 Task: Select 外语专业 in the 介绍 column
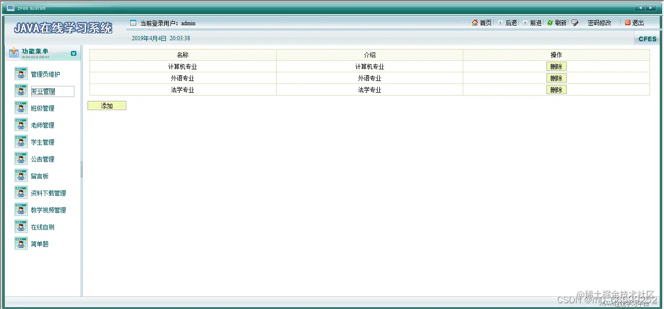click(369, 78)
